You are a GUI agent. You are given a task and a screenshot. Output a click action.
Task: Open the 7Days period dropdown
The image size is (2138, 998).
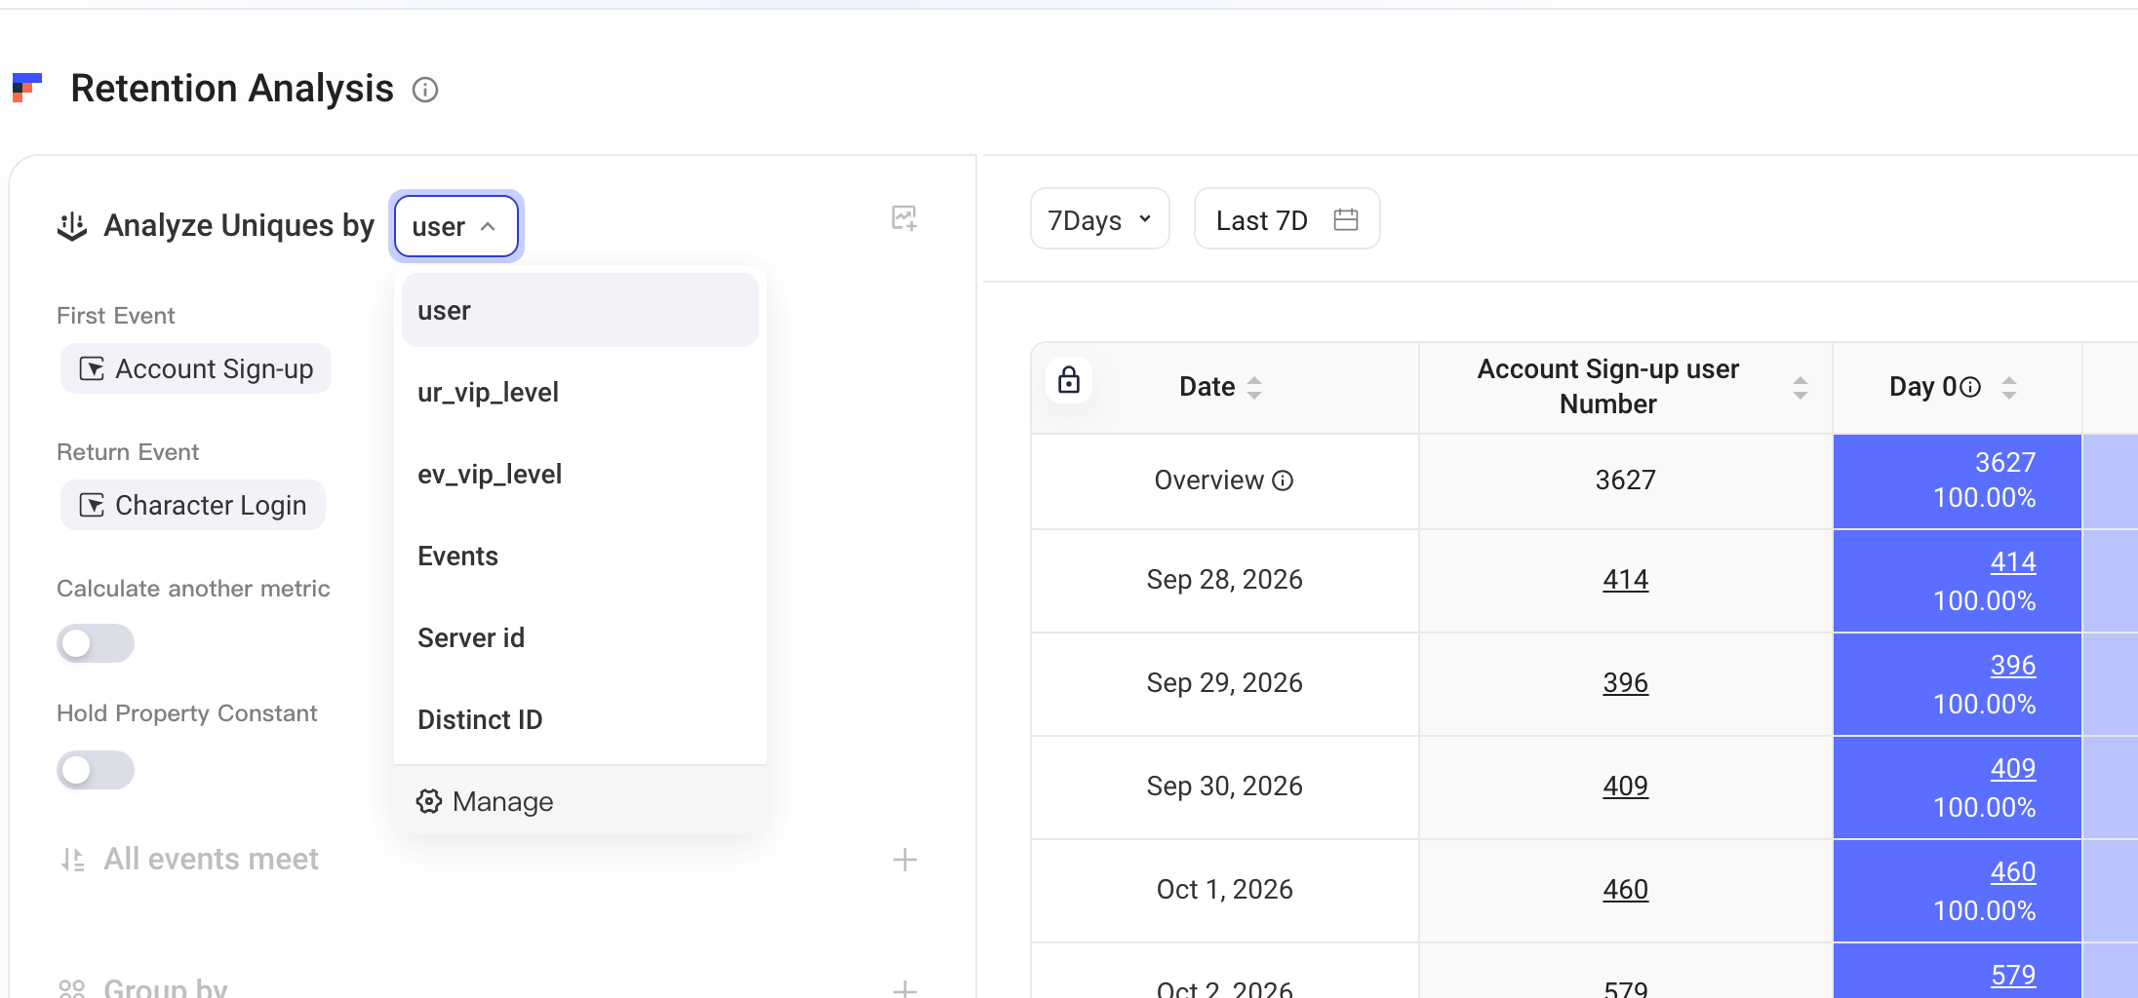(1099, 219)
